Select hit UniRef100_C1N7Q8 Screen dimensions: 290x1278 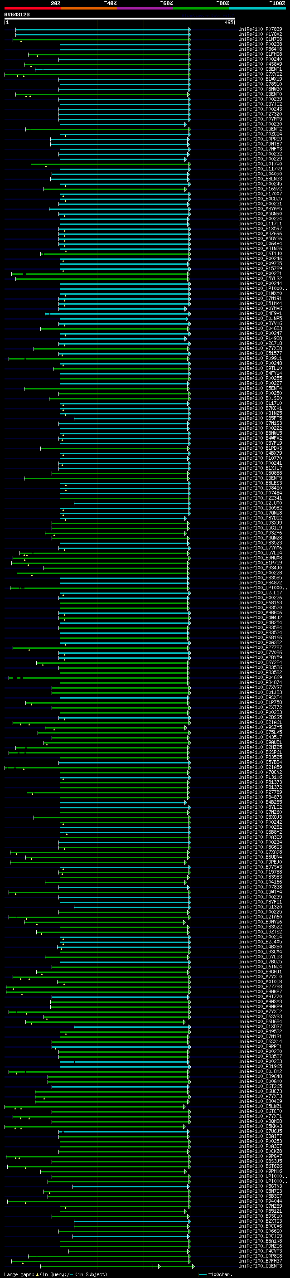[260, 39]
